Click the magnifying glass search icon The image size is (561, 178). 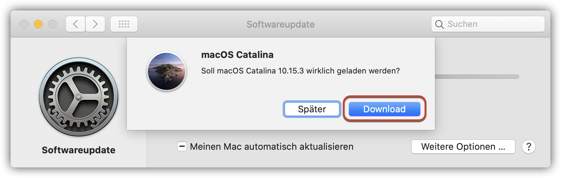coord(440,24)
